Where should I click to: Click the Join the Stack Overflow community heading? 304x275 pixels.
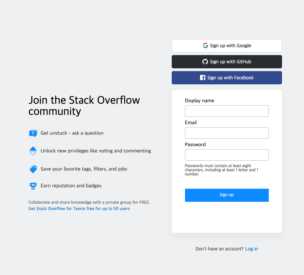84,105
